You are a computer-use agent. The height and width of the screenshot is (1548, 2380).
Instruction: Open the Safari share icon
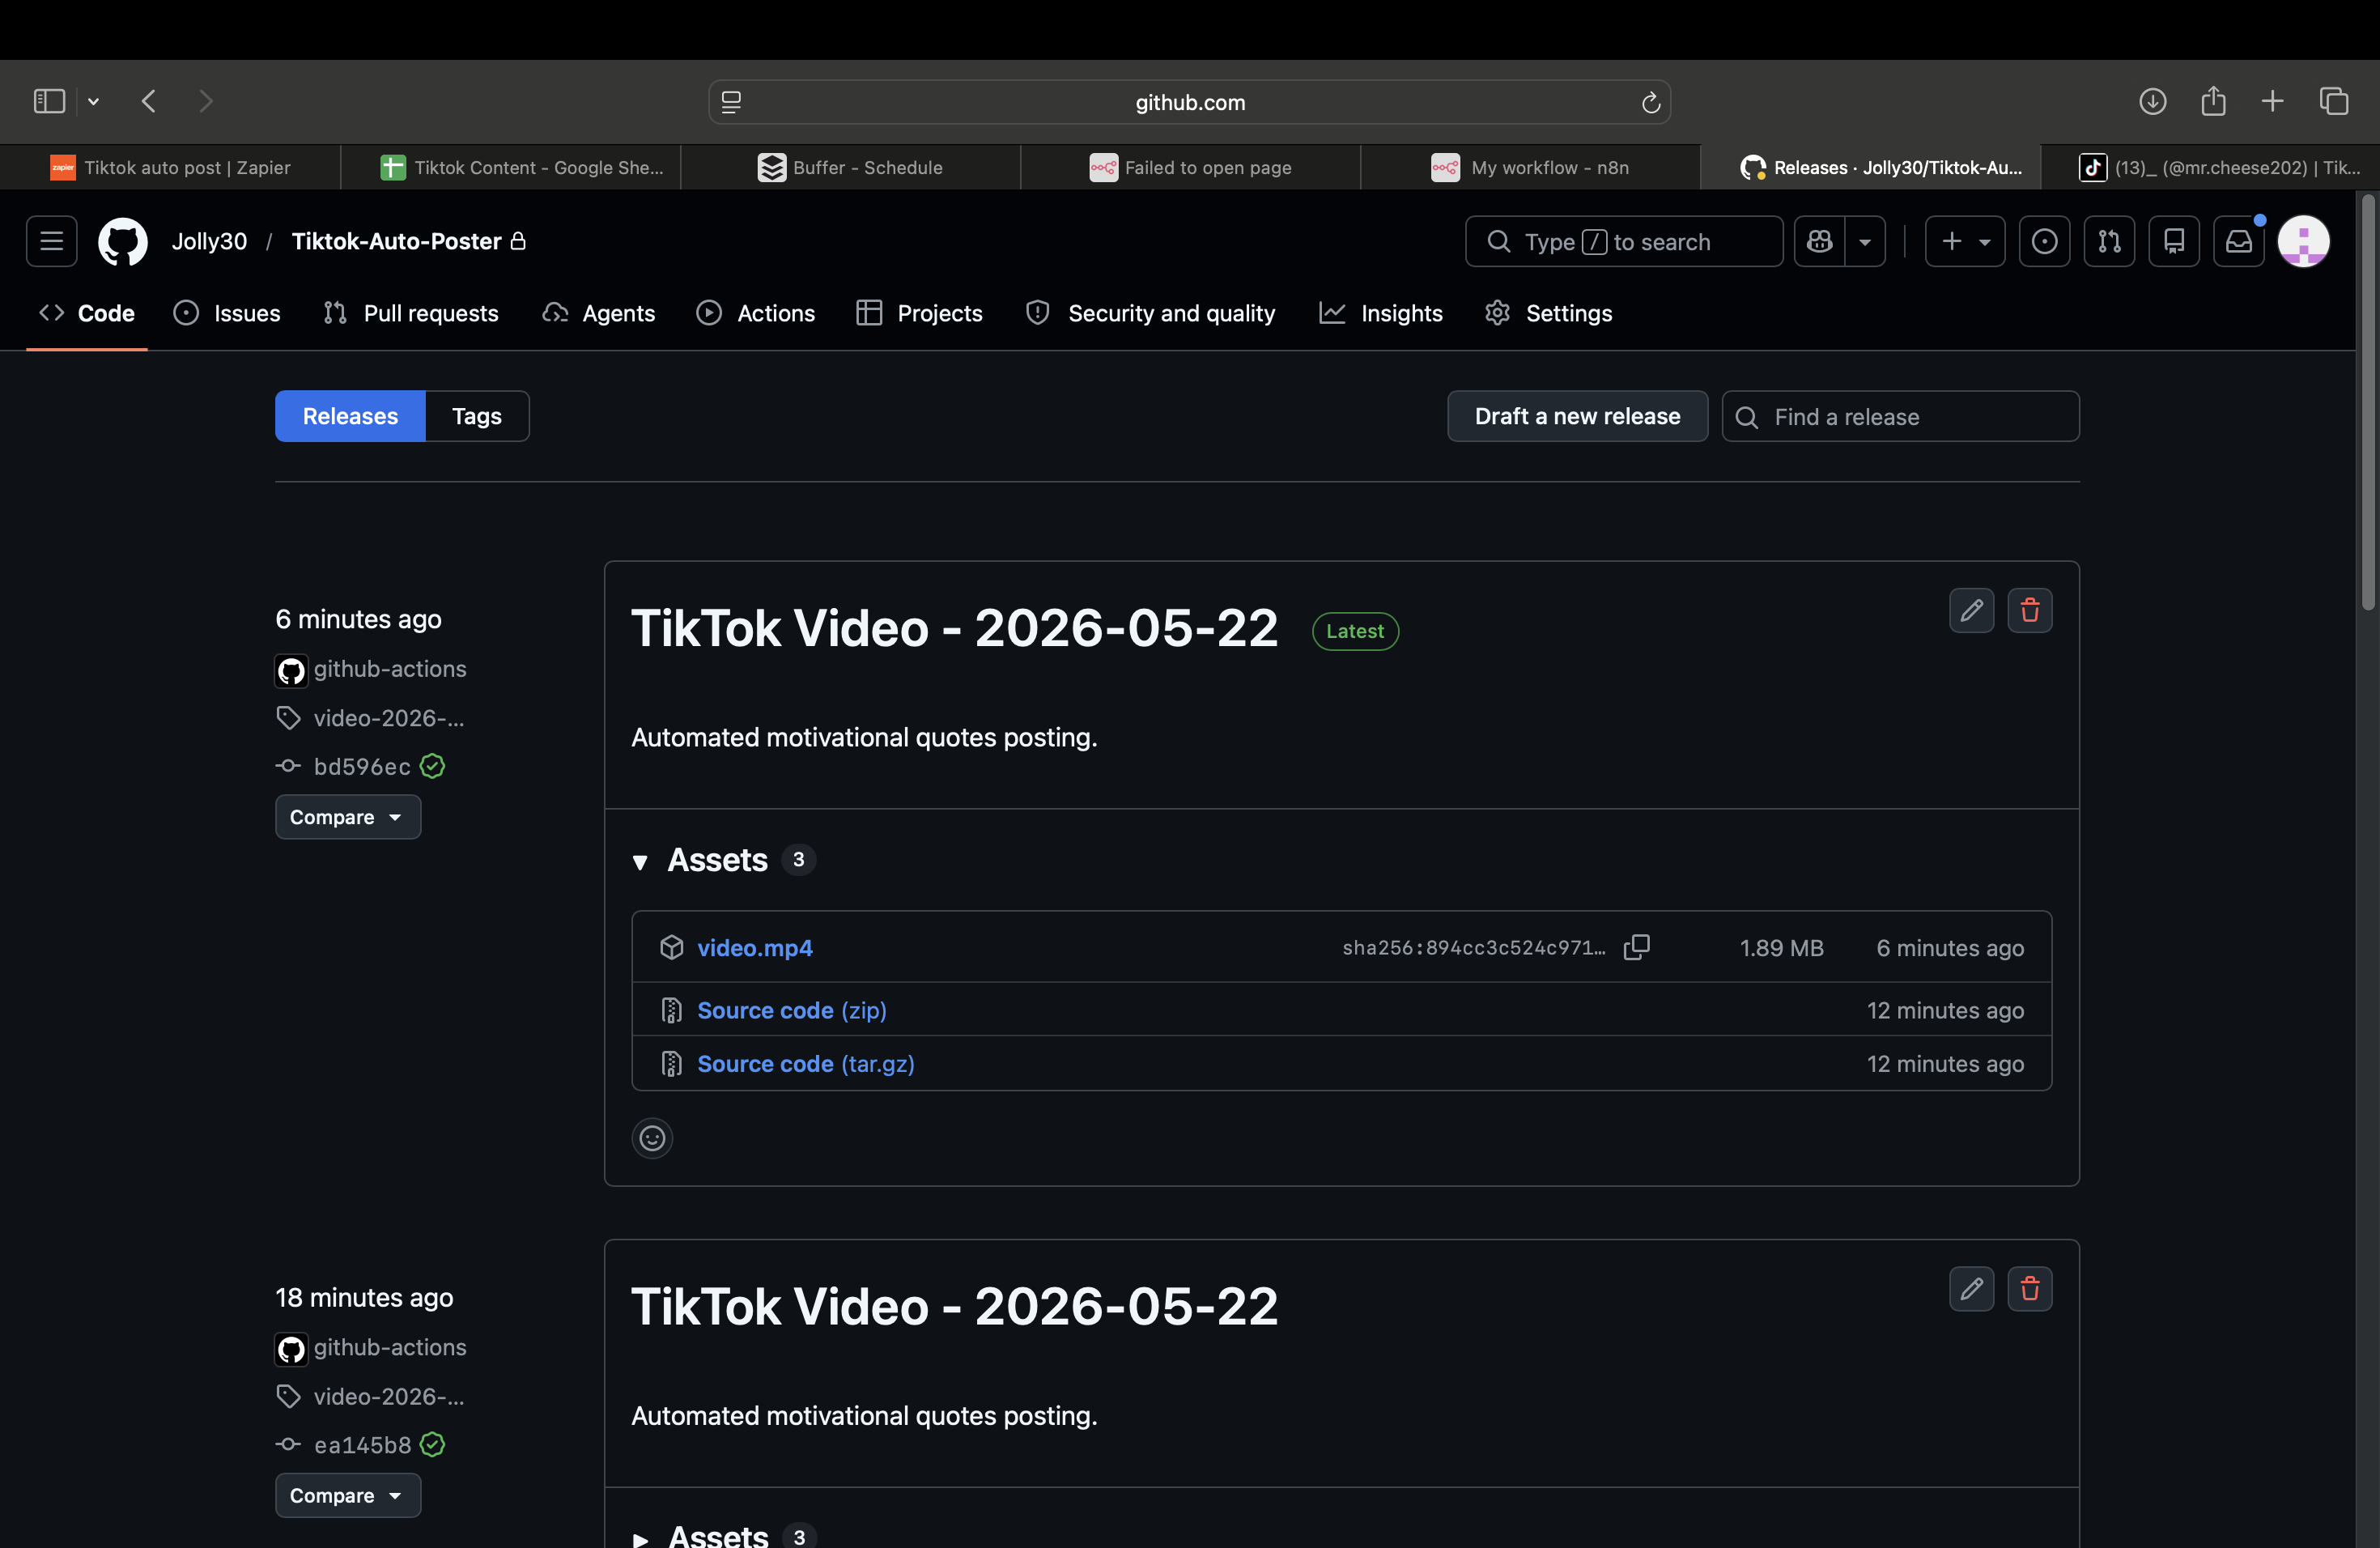(x=2213, y=101)
